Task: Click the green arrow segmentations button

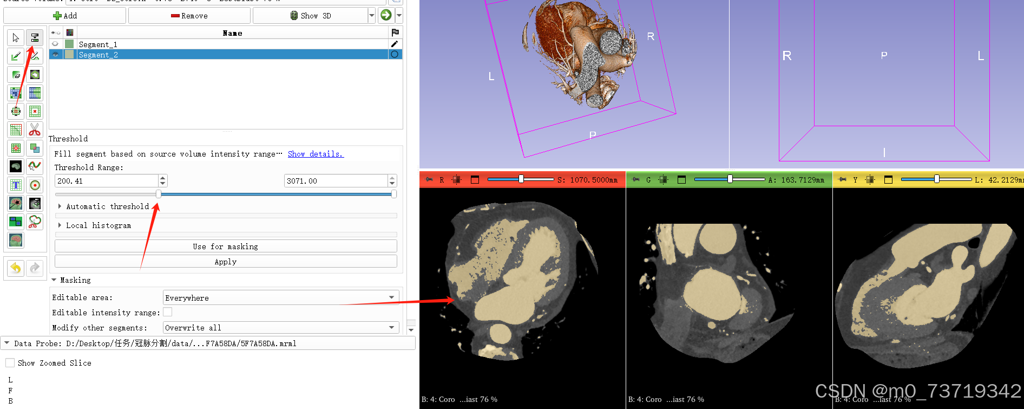Action: pyautogui.click(x=386, y=15)
